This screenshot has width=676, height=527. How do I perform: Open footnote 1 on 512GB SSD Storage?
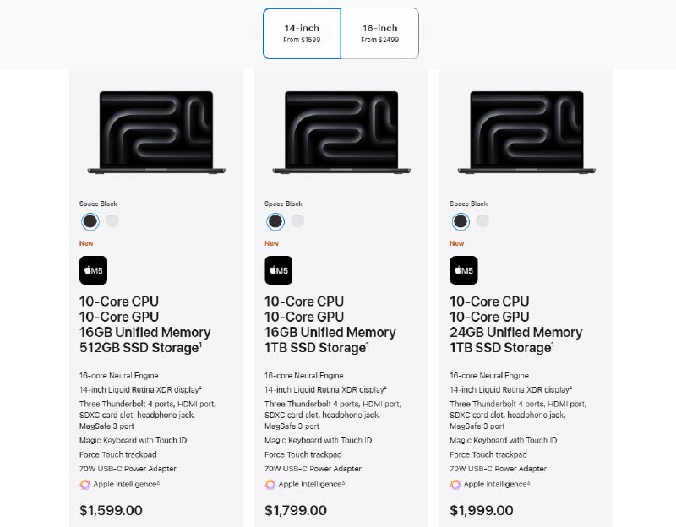(199, 344)
